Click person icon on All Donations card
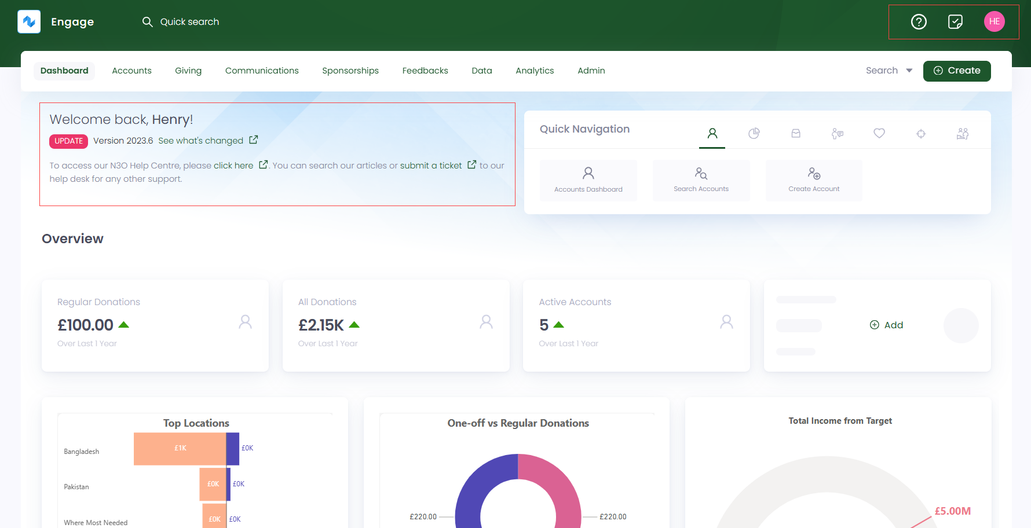Viewport: 1031px width, 528px height. (x=487, y=322)
